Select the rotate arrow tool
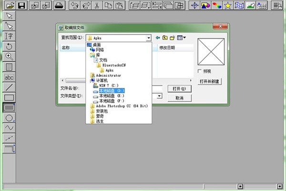This screenshot has height=191, width=286. coord(9,46)
